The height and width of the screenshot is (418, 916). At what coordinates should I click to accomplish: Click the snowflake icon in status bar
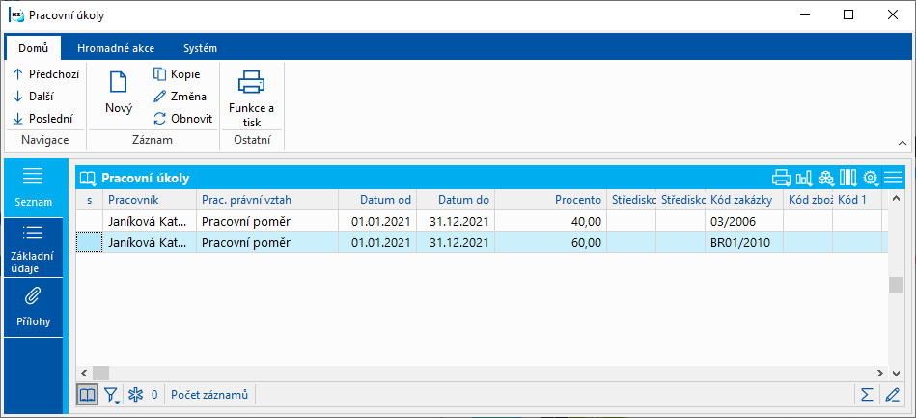tap(135, 395)
